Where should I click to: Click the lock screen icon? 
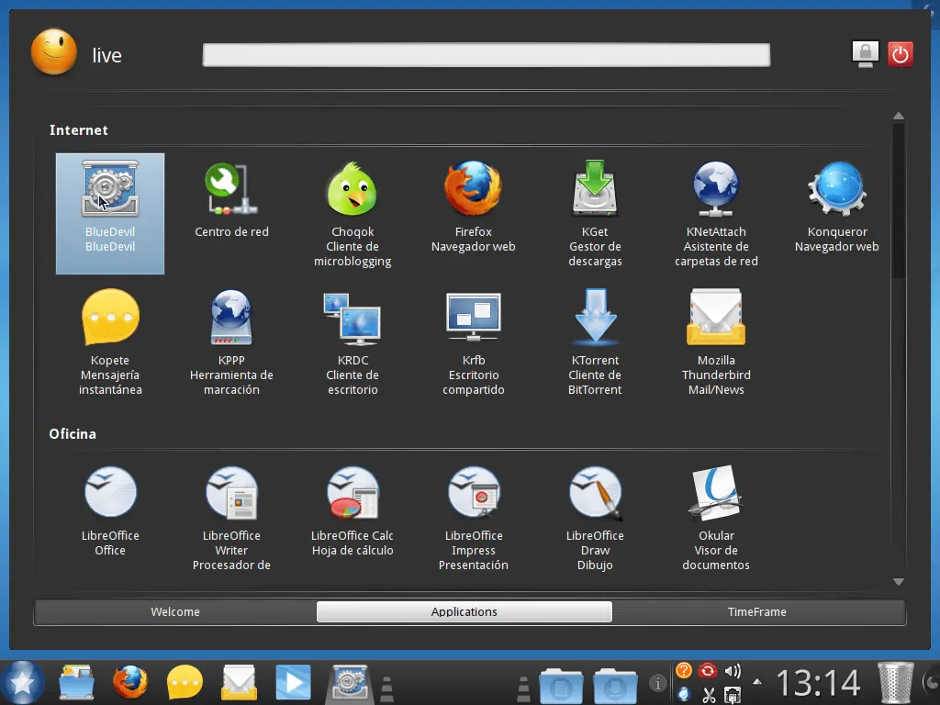click(865, 54)
